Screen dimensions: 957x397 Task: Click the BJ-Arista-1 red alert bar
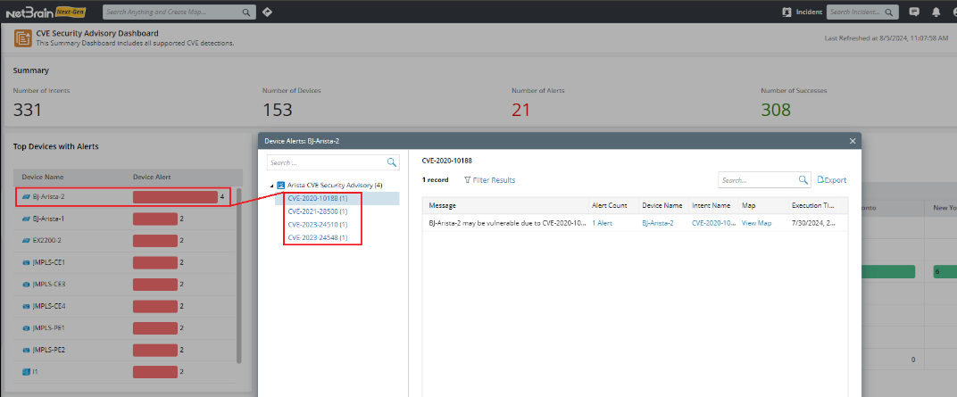155,219
